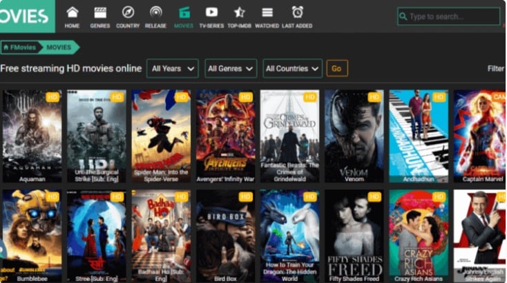Click the Home house icon
The image size is (507, 283).
(x=72, y=12)
